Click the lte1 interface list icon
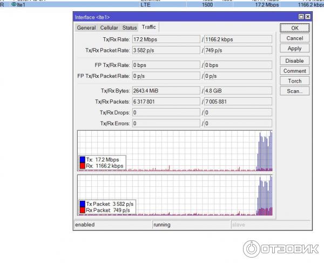The height and width of the screenshot is (263, 324). click(x=14, y=4)
